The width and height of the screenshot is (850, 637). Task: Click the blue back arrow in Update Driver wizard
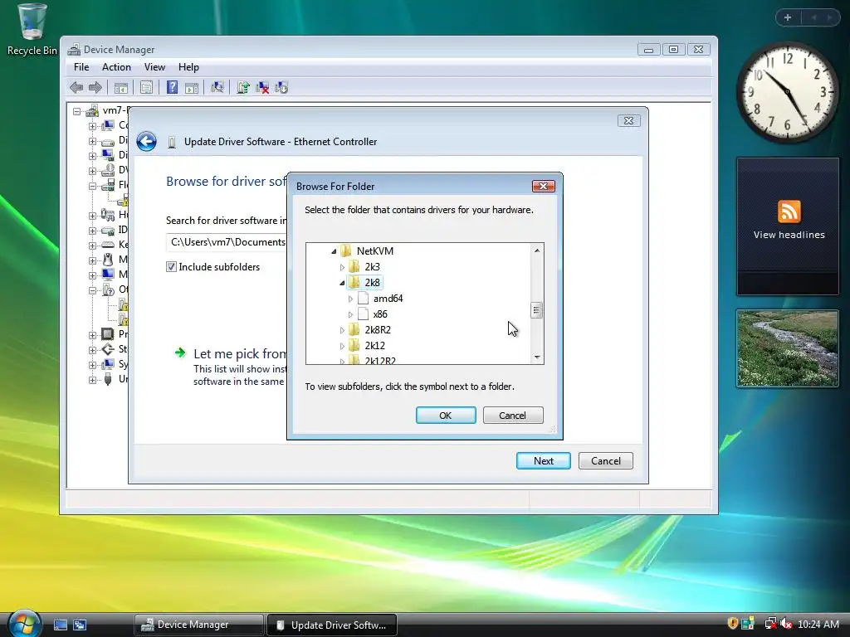[x=146, y=141]
